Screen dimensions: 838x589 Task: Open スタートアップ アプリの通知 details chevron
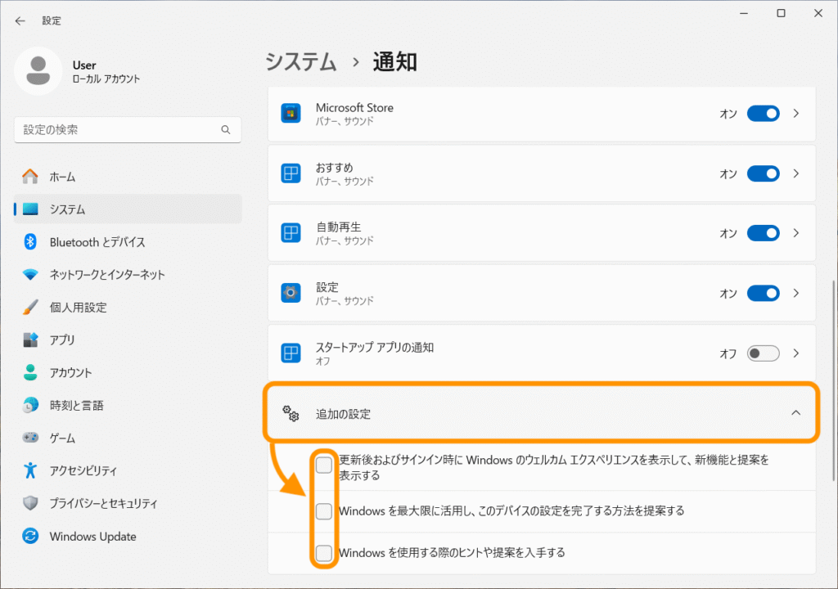[x=796, y=353]
